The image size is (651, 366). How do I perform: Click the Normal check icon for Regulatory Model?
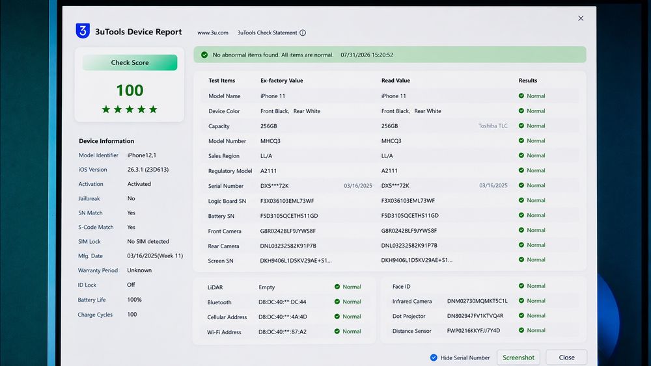521,170
